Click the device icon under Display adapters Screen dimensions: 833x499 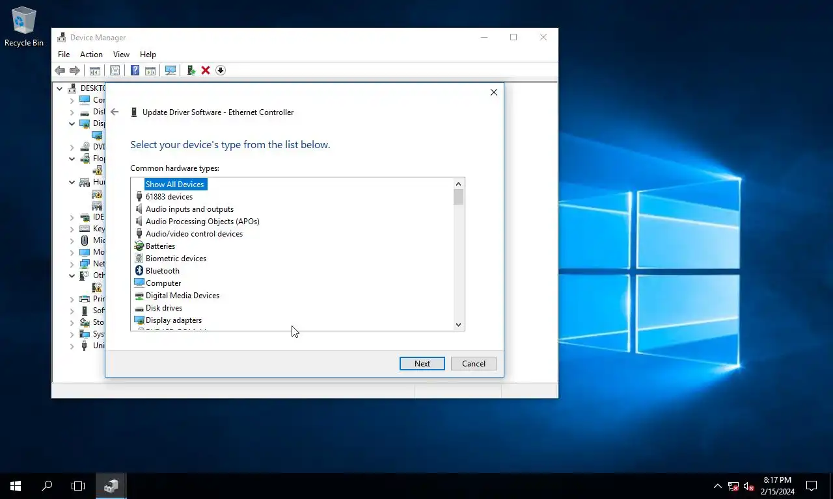tap(97, 135)
